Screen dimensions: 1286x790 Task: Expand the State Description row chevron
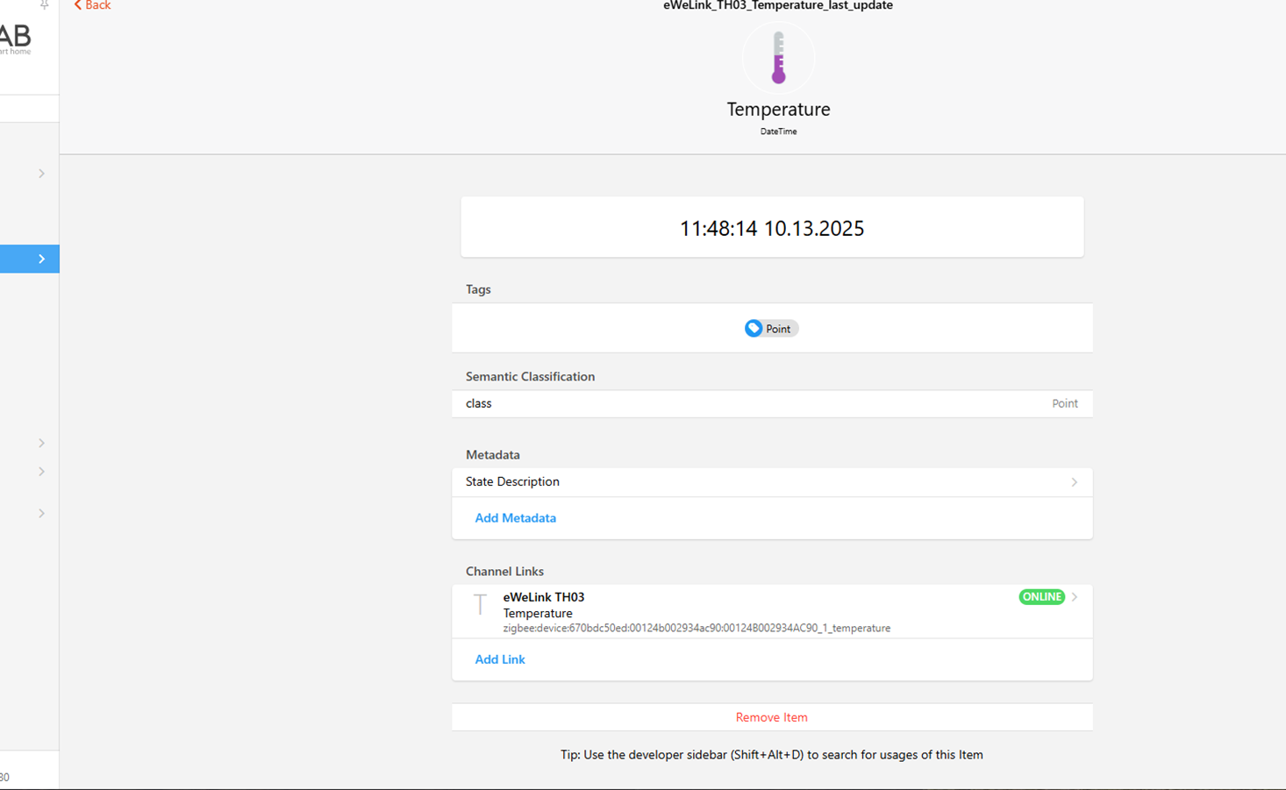coord(1074,482)
